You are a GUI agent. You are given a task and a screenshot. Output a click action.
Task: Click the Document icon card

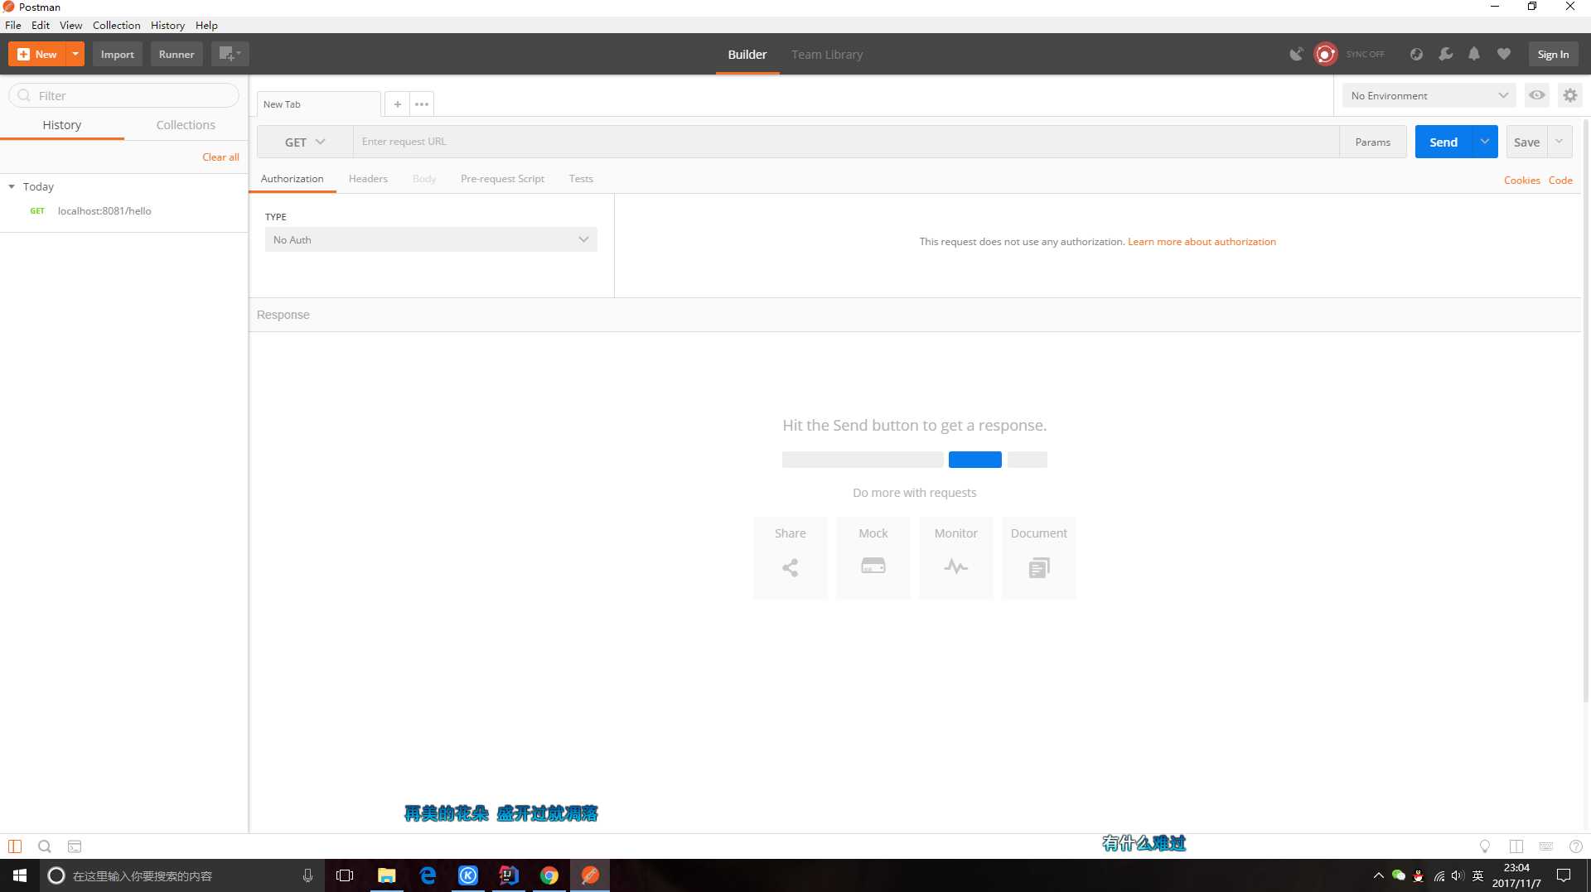point(1039,557)
